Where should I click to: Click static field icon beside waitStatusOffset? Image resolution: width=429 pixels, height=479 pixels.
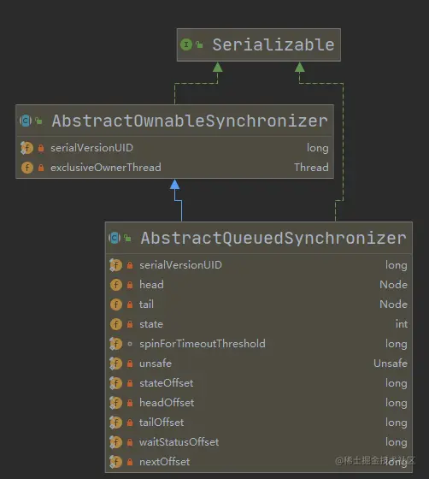coord(116,442)
